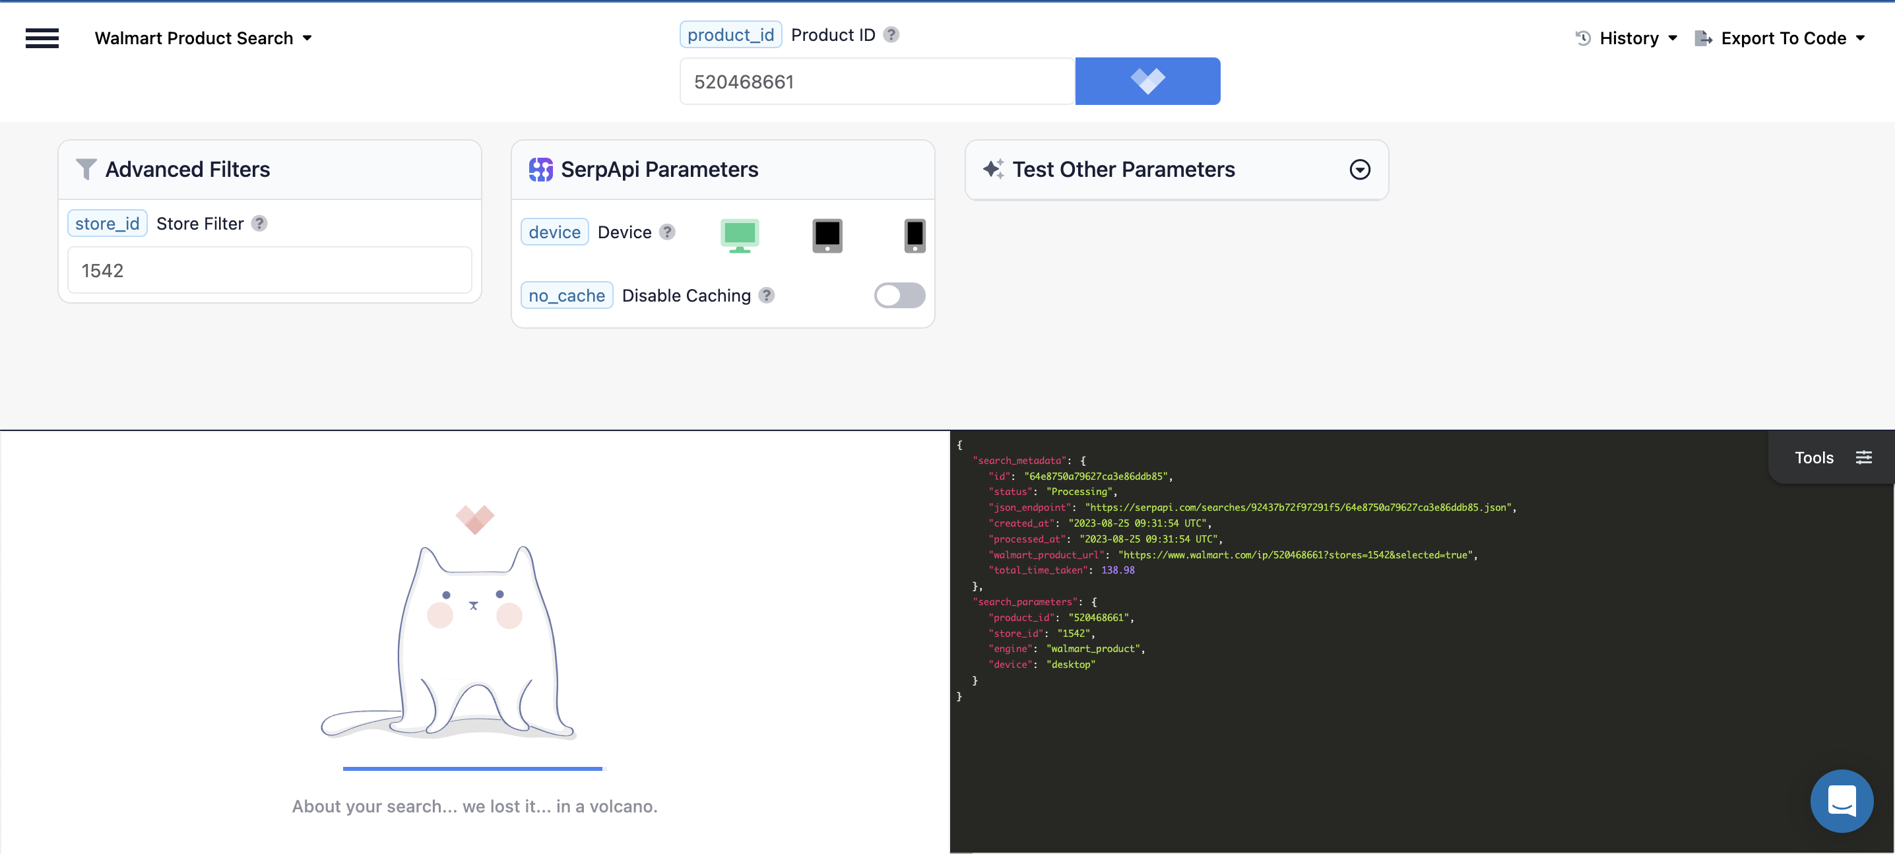1895x854 pixels.
Task: Open the Tools panel with the sliders icon
Action: 1865,457
